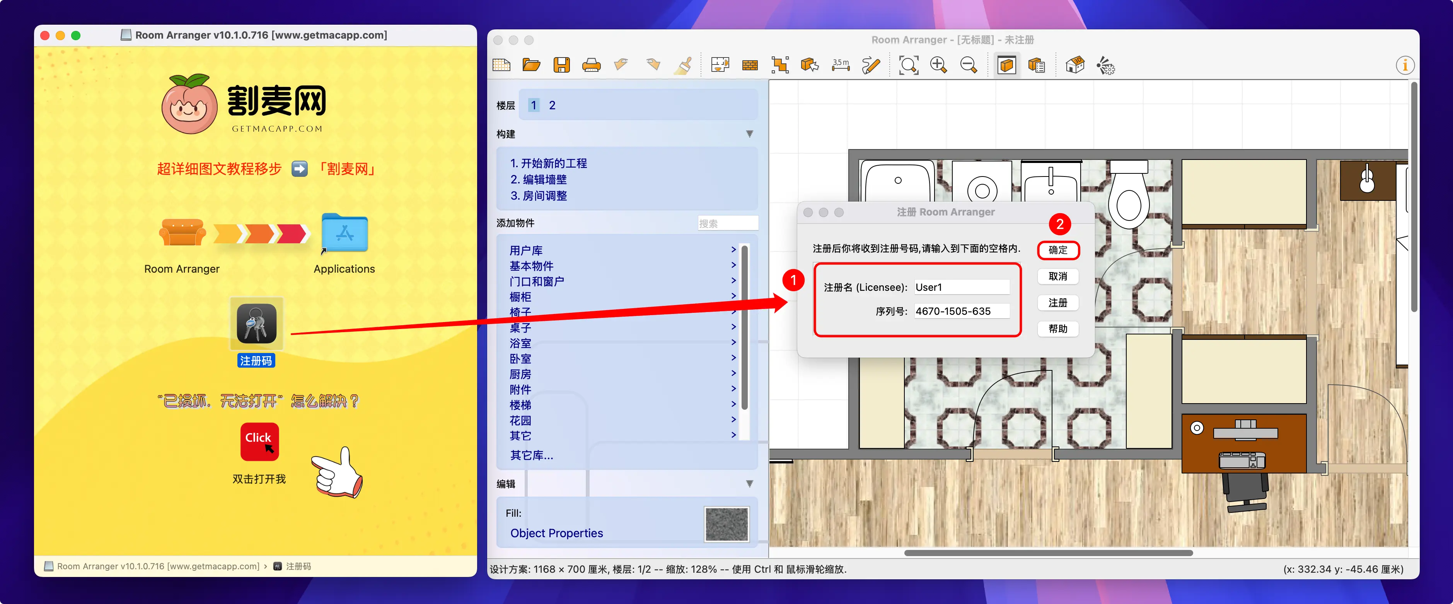The image size is (1453, 604).
Task: Click the 确定 button in registration dialog
Action: point(1057,250)
